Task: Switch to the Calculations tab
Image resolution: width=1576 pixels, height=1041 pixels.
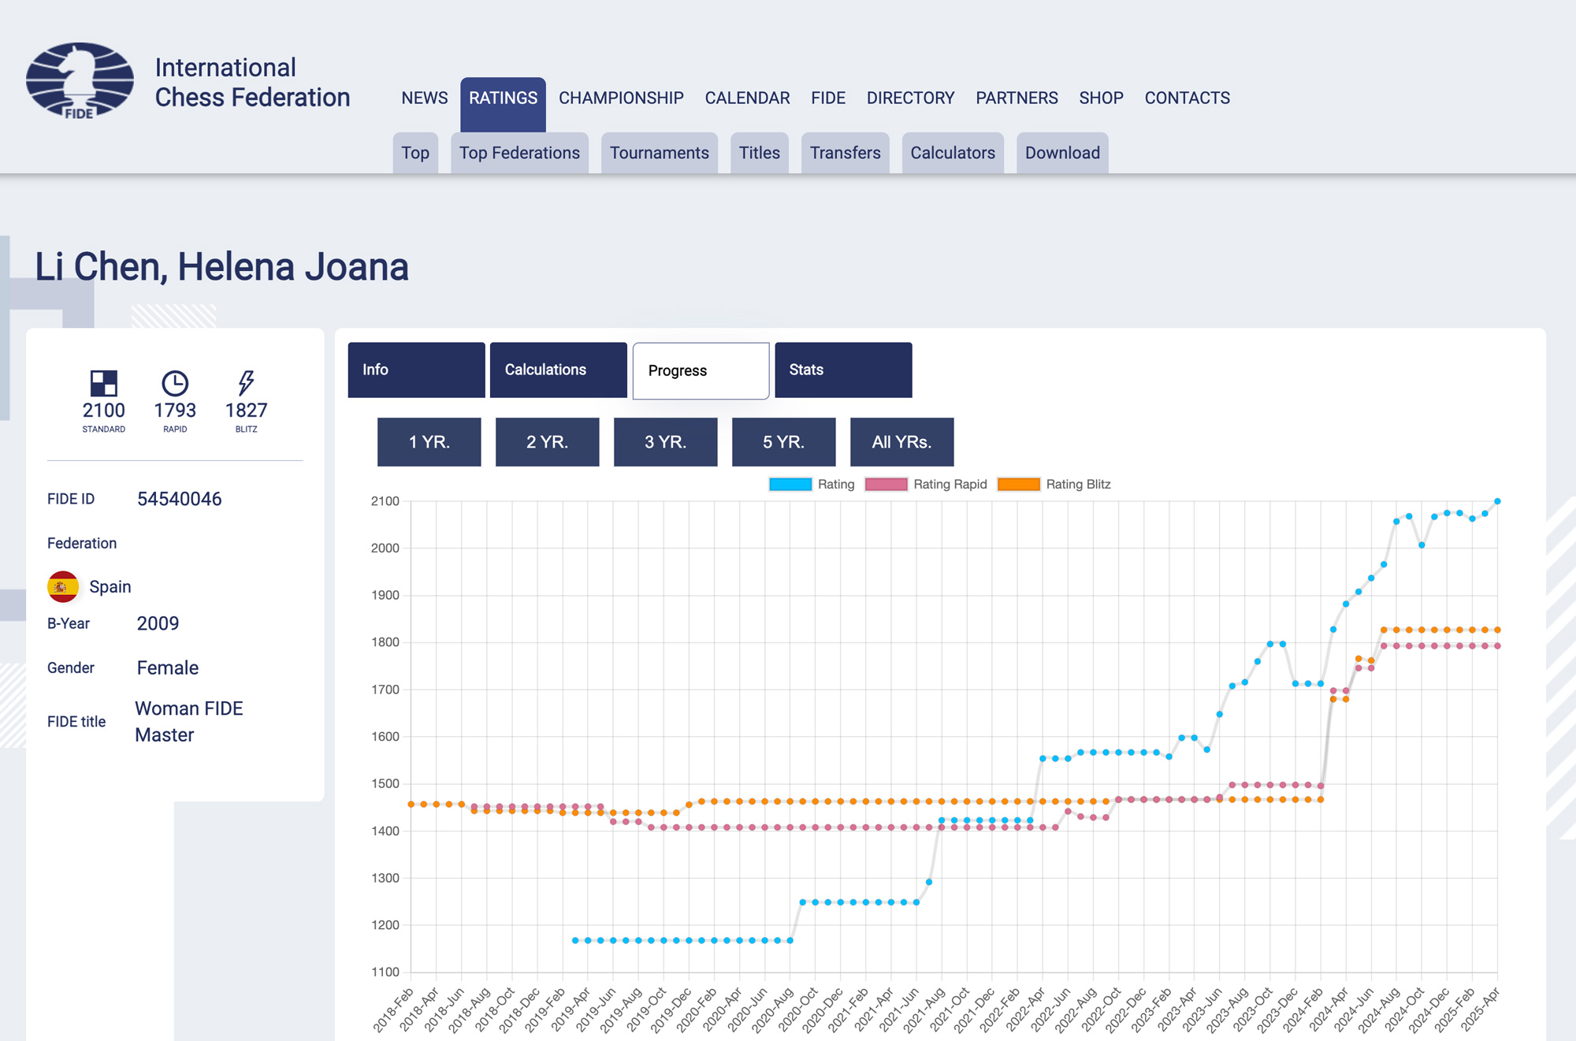Action: point(558,370)
